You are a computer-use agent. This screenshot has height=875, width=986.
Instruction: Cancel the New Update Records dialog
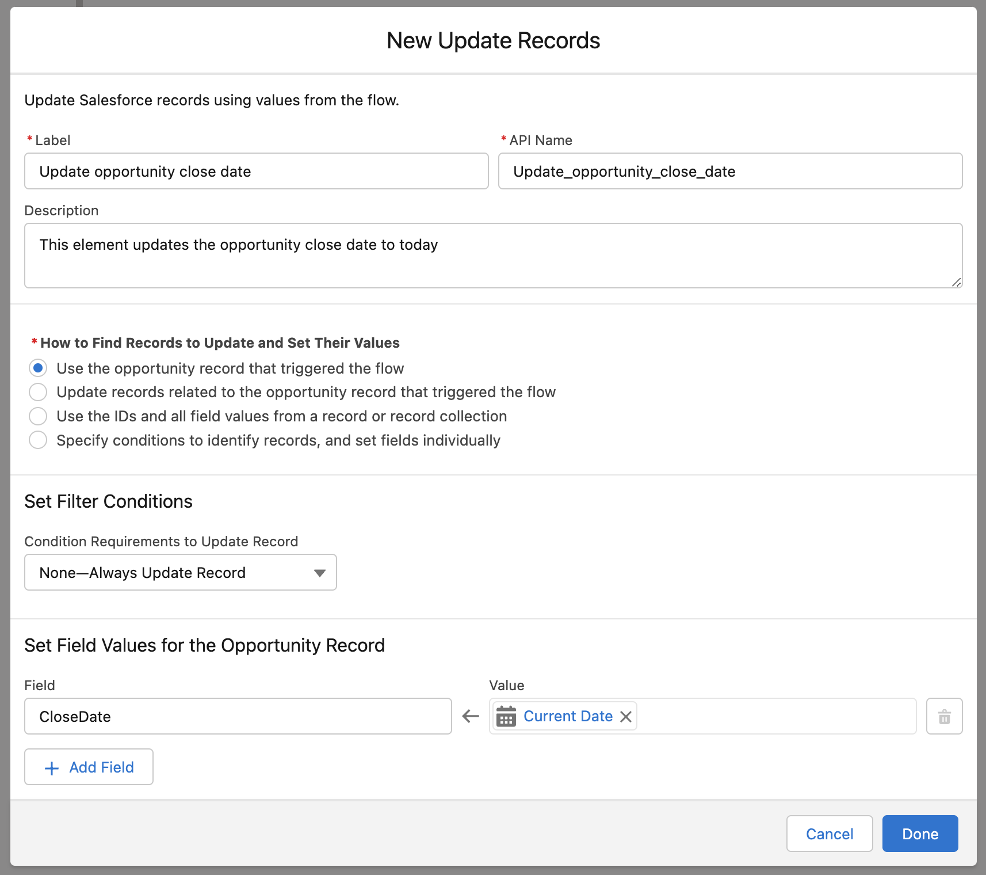click(x=830, y=834)
